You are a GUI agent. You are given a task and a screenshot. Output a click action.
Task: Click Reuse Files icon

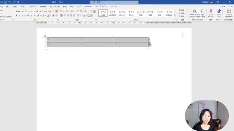tap(229, 13)
